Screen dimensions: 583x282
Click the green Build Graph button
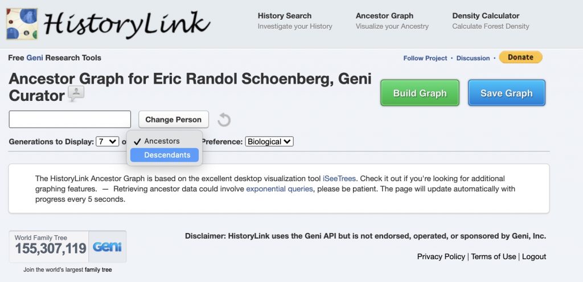pos(420,93)
